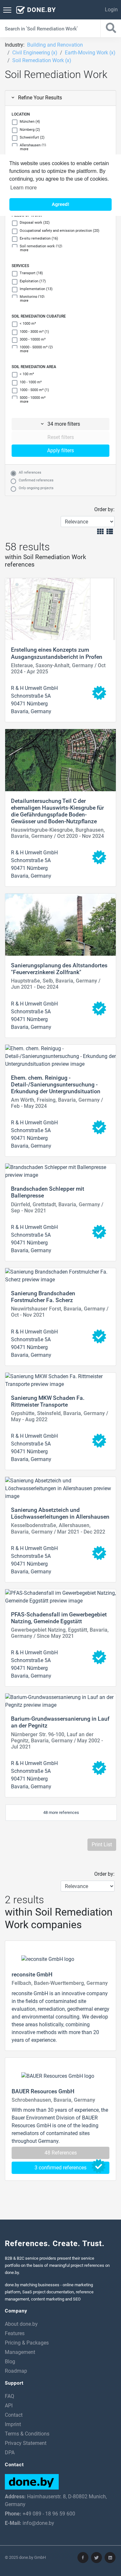Select the Confirmed references radio option
Image resolution: width=121 pixels, height=2576 pixels.
coord(14,480)
